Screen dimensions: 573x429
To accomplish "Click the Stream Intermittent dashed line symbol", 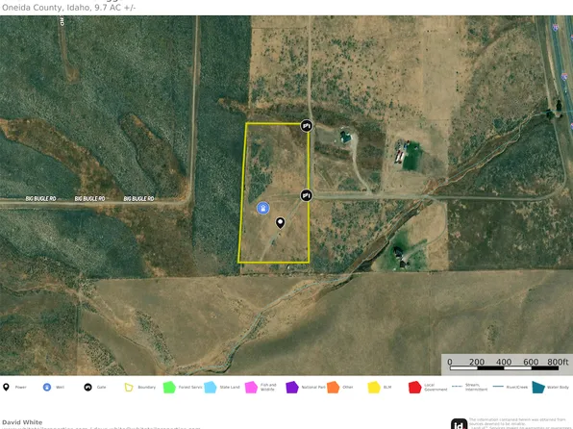I will coord(458,387).
